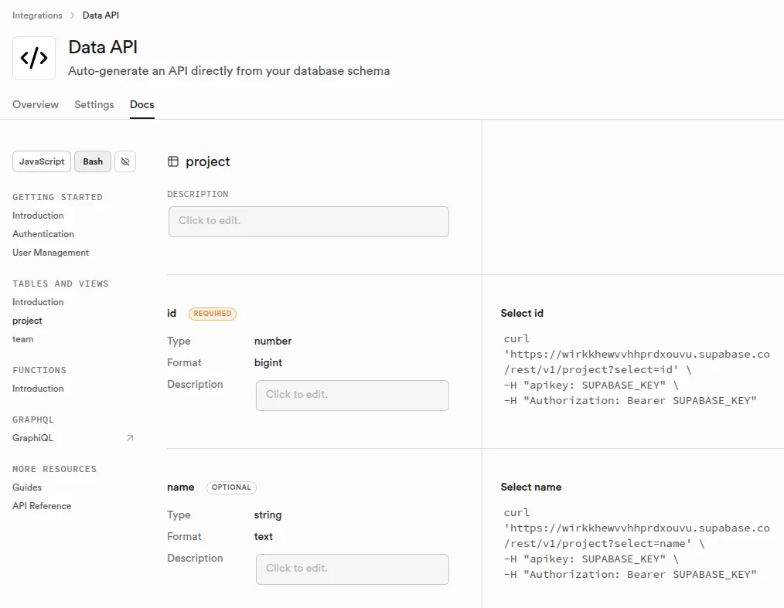This screenshot has width=784, height=608.
Task: Click the MORE RESOURCES section label
Action: point(54,469)
